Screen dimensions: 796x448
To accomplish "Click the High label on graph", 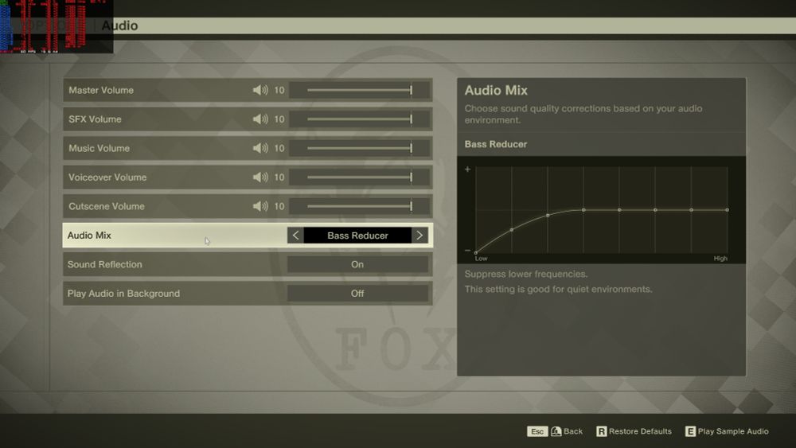I will 720,259.
